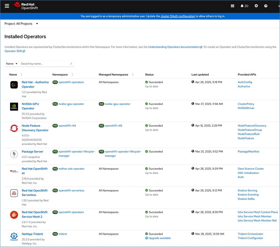Open the Trident Configurator API link

pos(250,238)
